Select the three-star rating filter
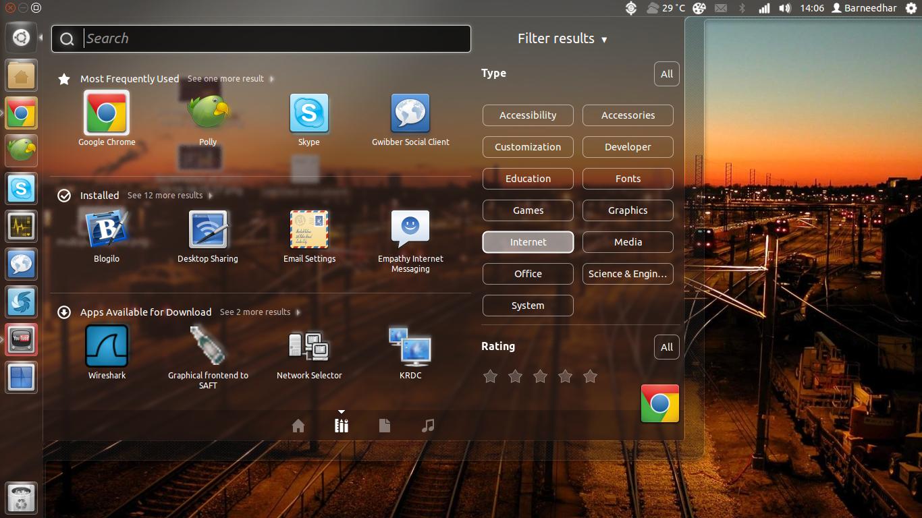The height and width of the screenshot is (518, 922). coord(540,376)
